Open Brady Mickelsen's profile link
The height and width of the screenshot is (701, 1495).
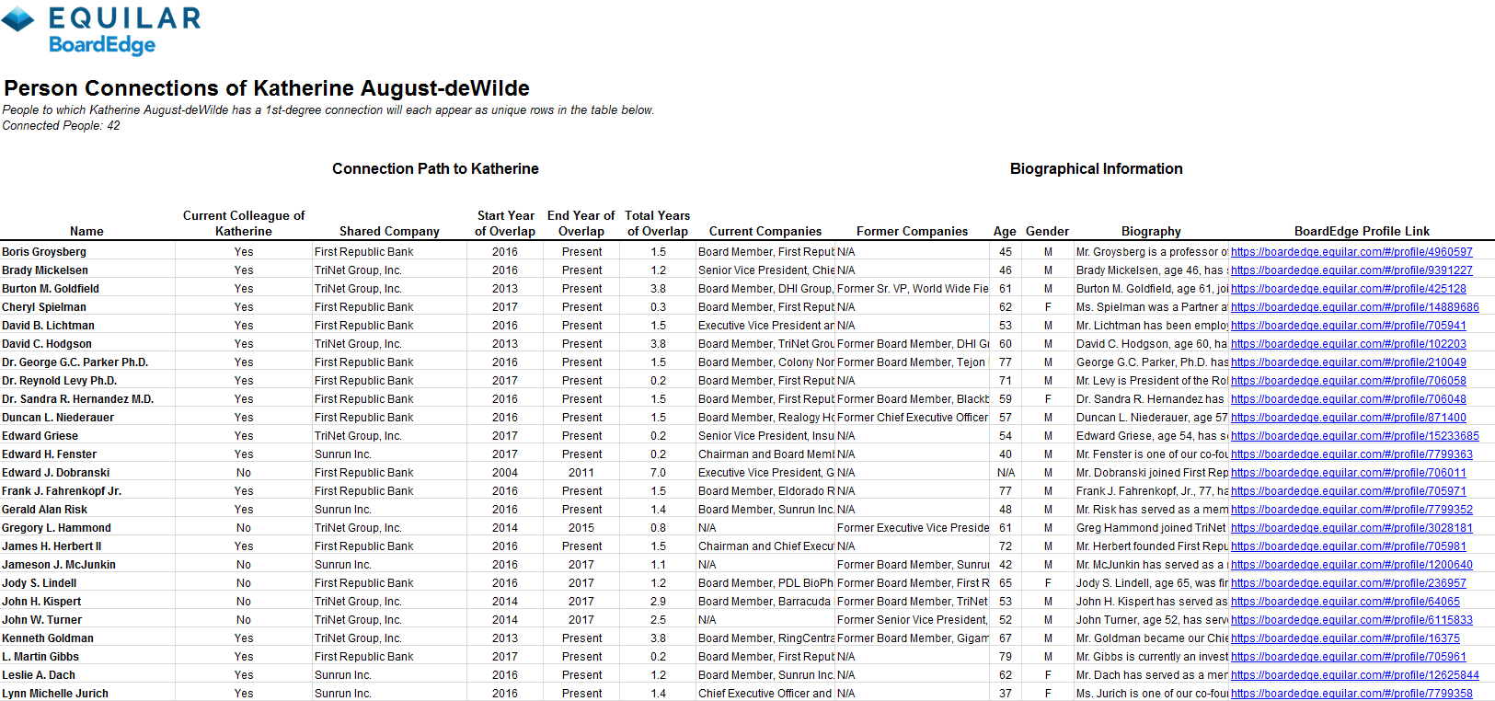coord(1351,270)
